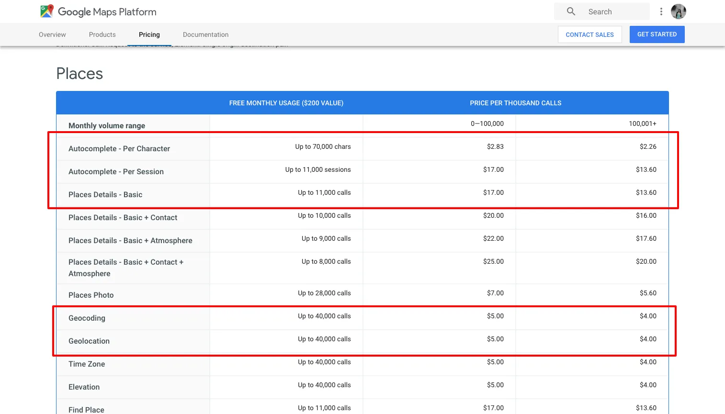Click the 0—100,000 volume range cell
Viewport: 725px width, 414px height.
click(x=487, y=123)
